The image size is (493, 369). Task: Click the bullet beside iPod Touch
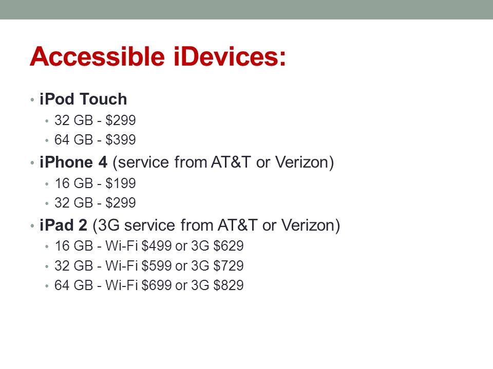32,100
